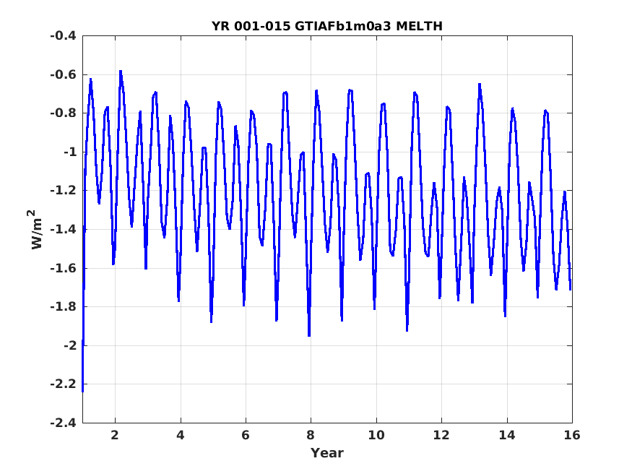Click x-axis tick label 2

pyautogui.click(x=115, y=435)
